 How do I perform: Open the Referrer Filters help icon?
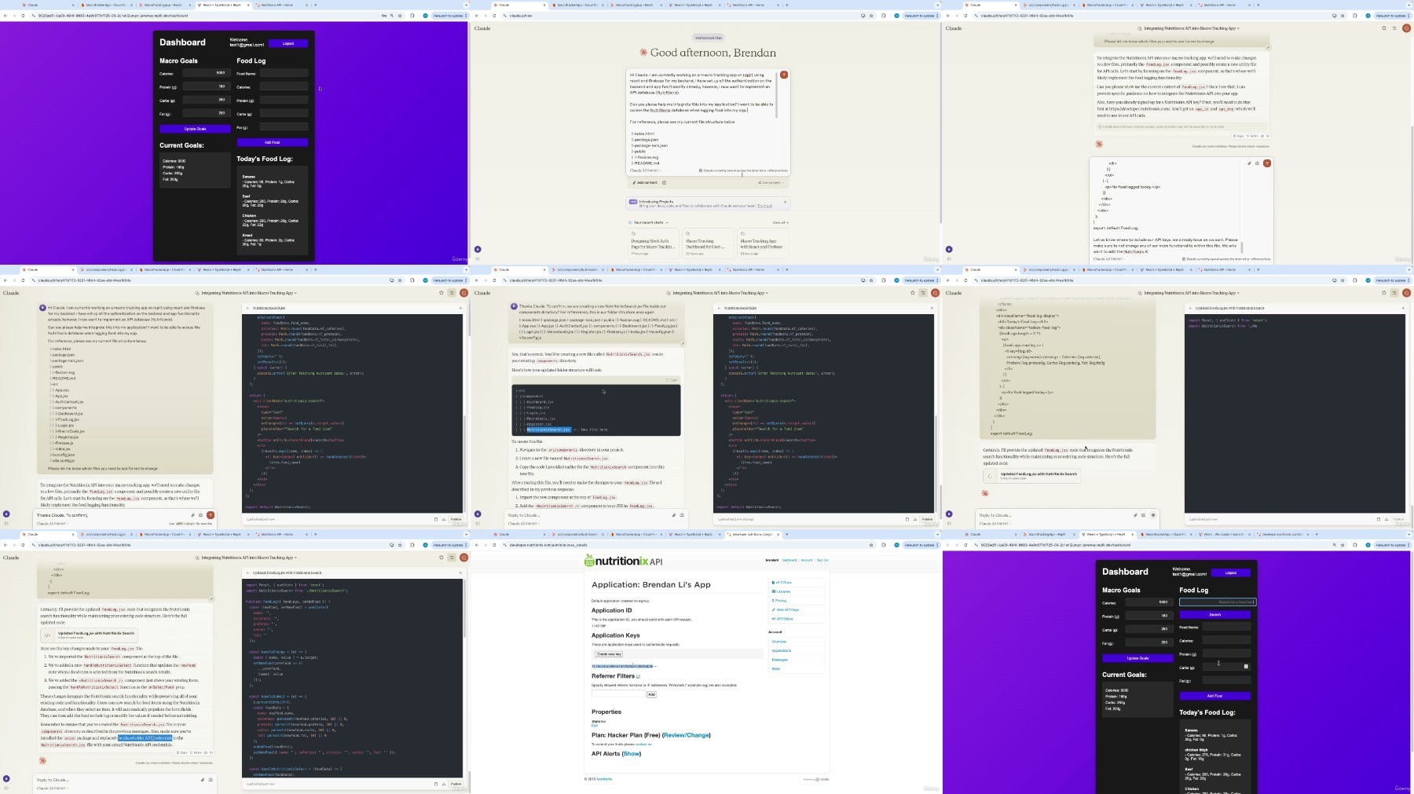pos(638,676)
